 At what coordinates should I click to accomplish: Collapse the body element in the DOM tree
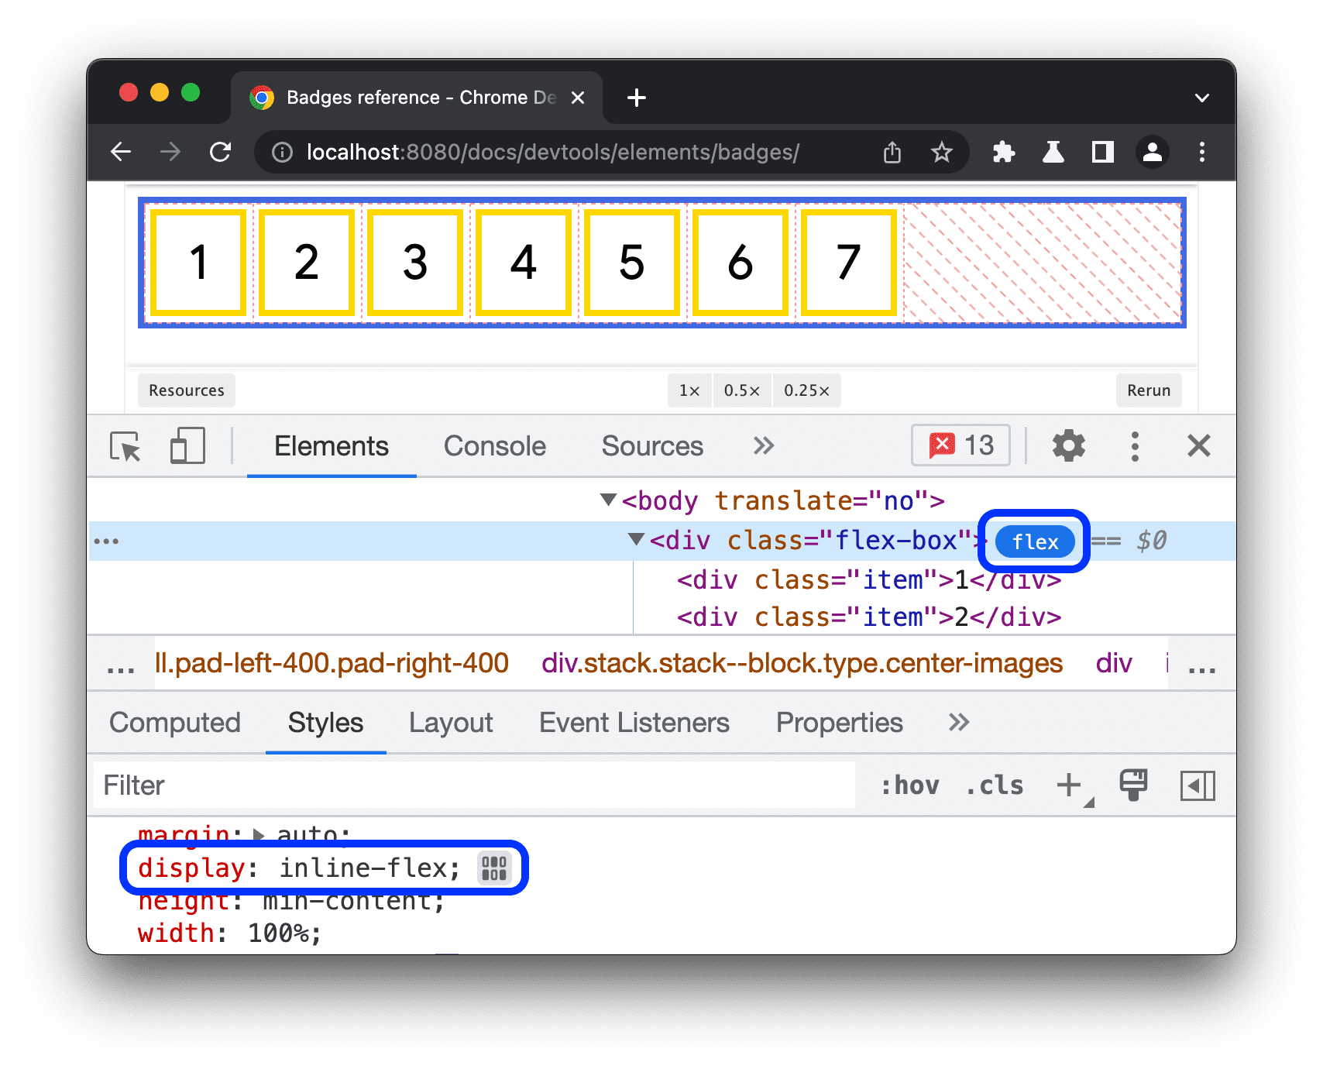609,500
